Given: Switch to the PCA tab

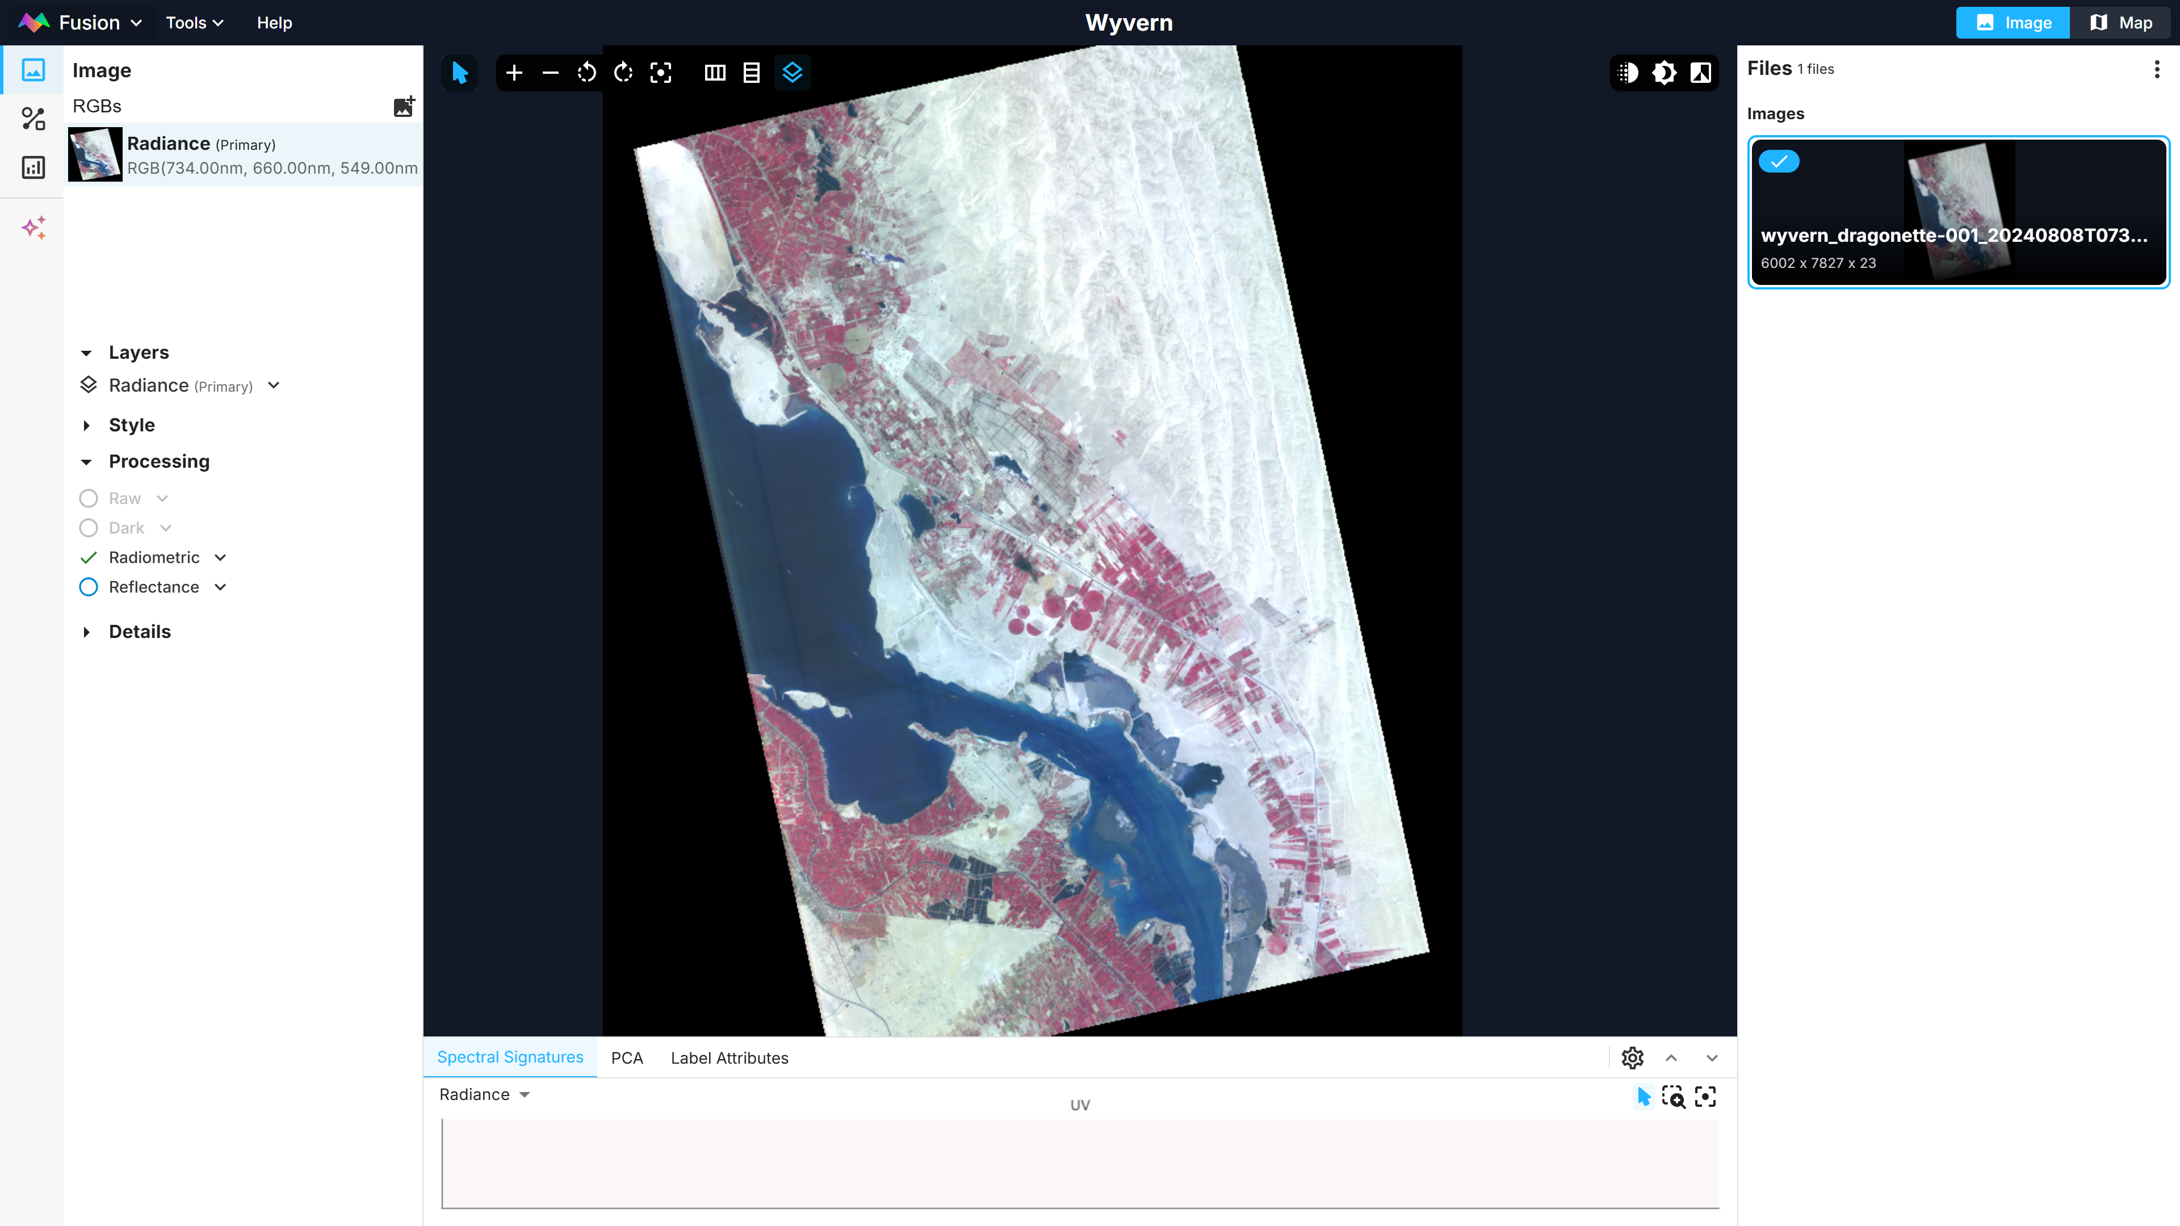Looking at the screenshot, I should 626,1057.
